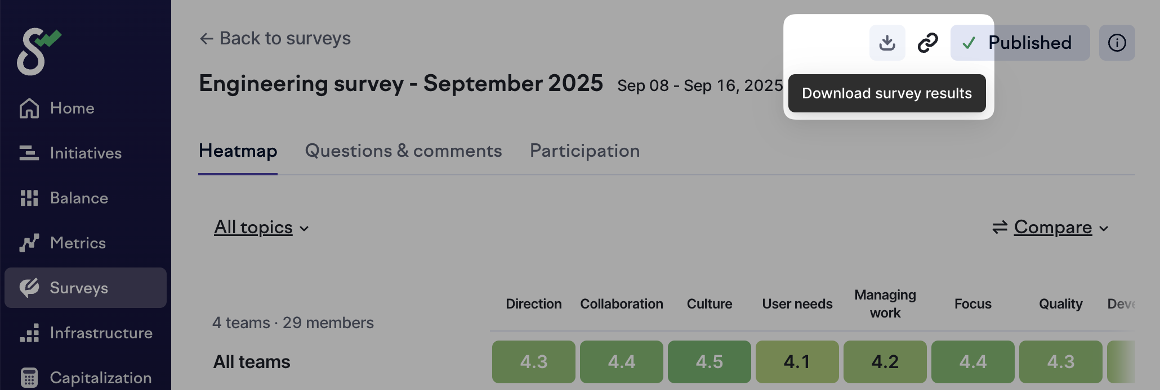Switch to the Questions & comments tab
1160x390 pixels.
pyautogui.click(x=403, y=151)
